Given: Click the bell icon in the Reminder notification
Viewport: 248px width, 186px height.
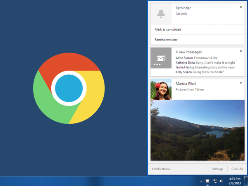Looking at the screenshot, I should point(161,14).
